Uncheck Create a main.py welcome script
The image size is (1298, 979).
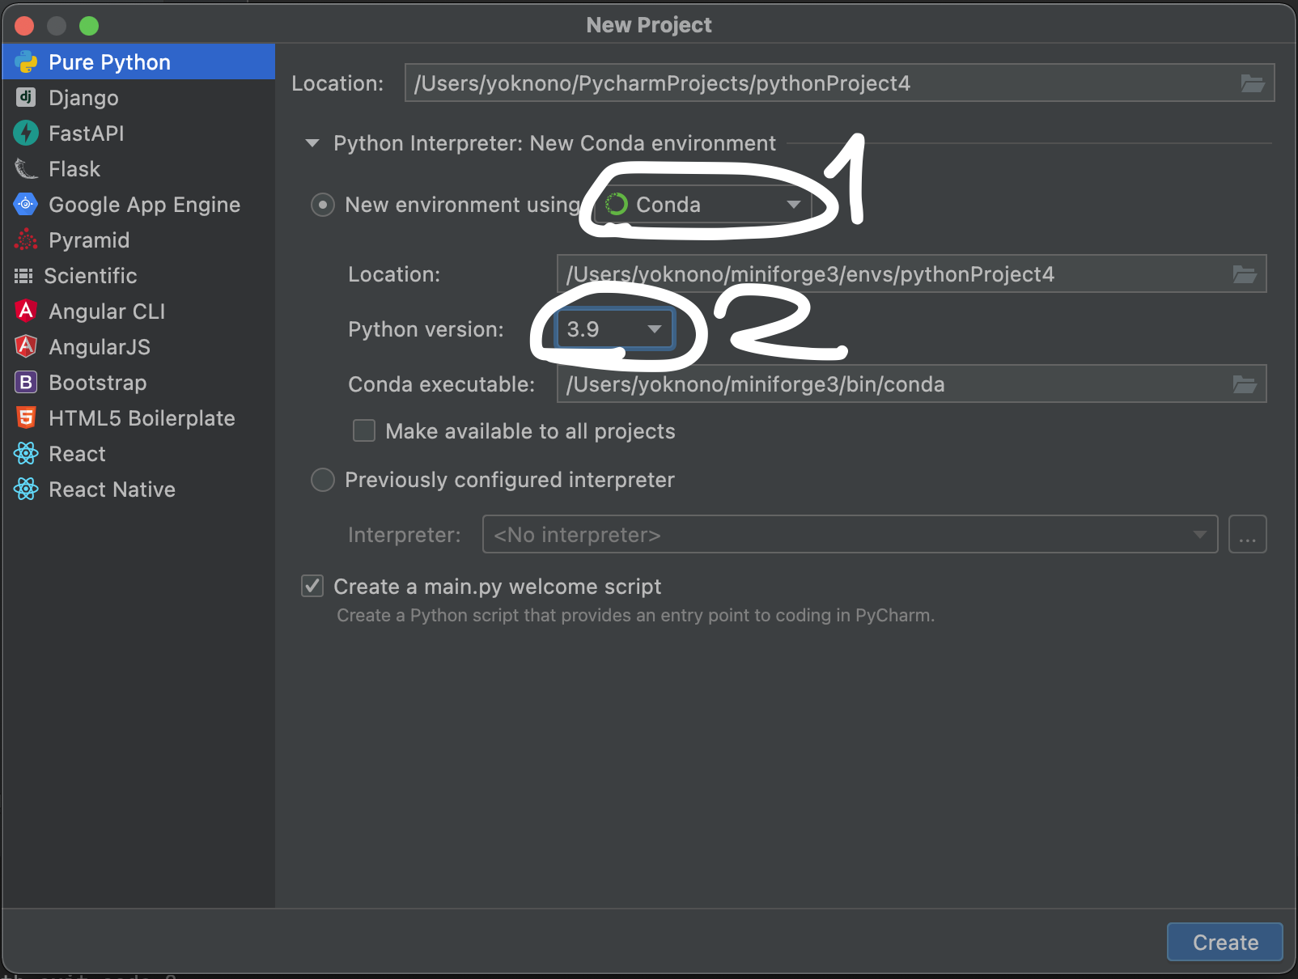coord(312,586)
